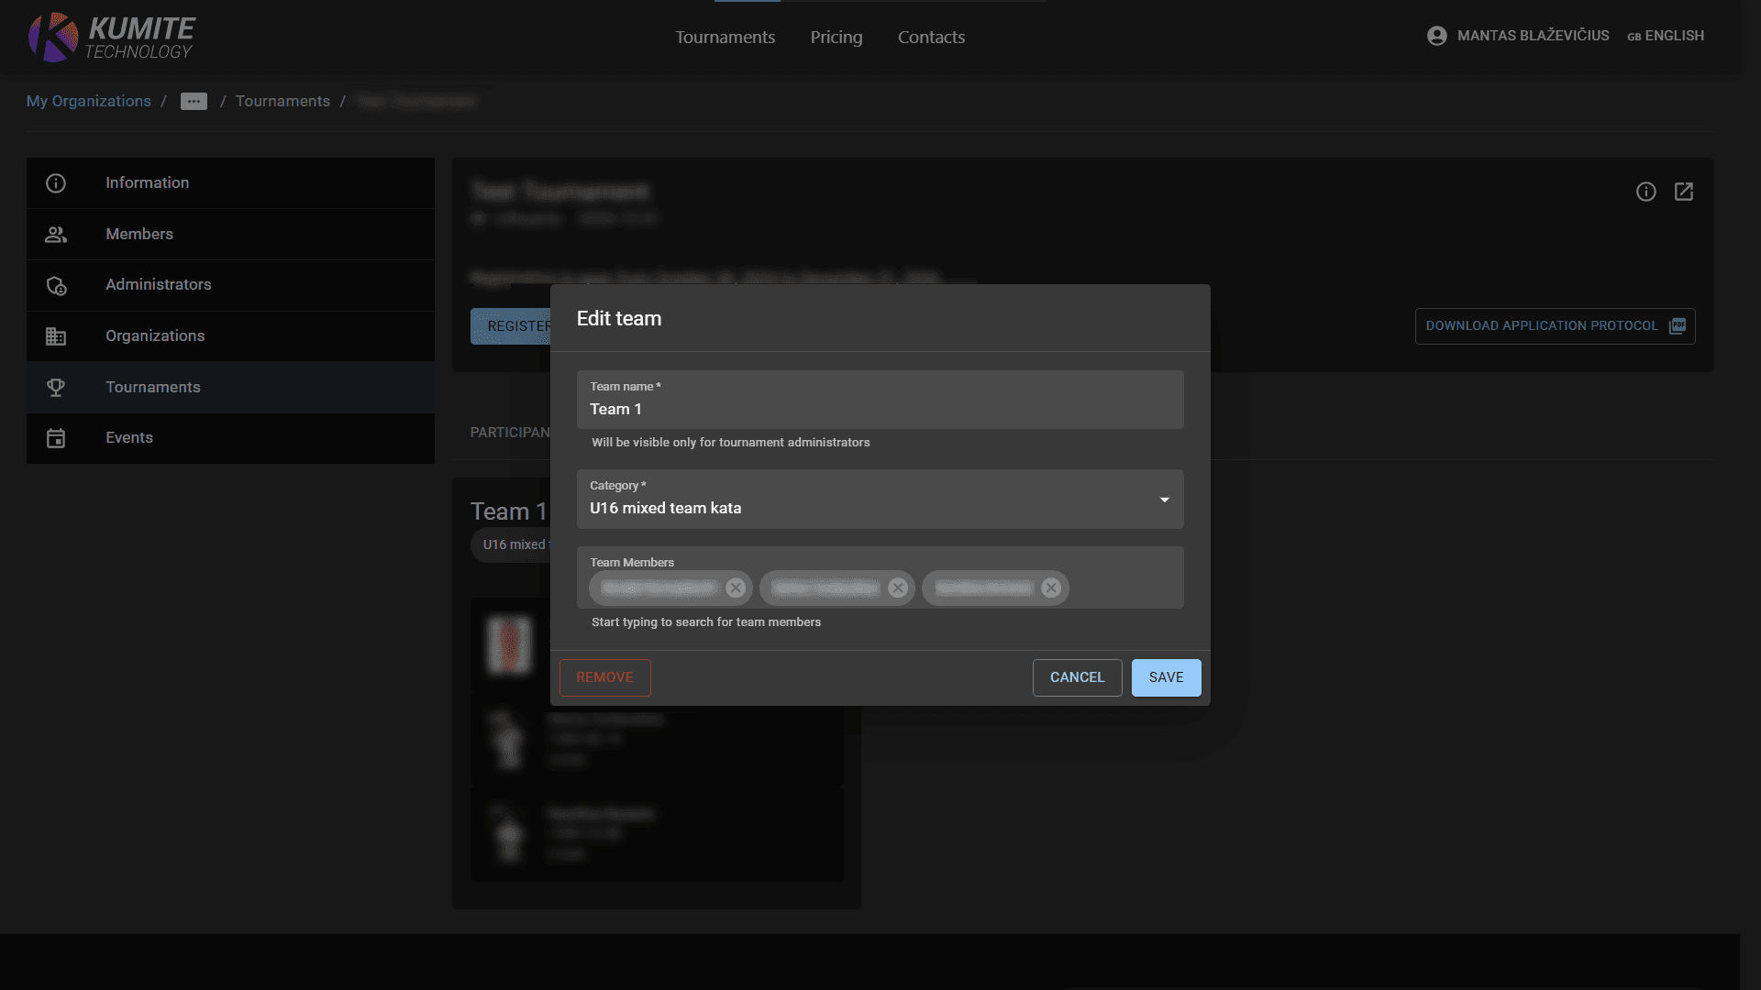Expand the collapsed breadcrumb ellipsis
This screenshot has height=990, width=1761.
click(194, 102)
